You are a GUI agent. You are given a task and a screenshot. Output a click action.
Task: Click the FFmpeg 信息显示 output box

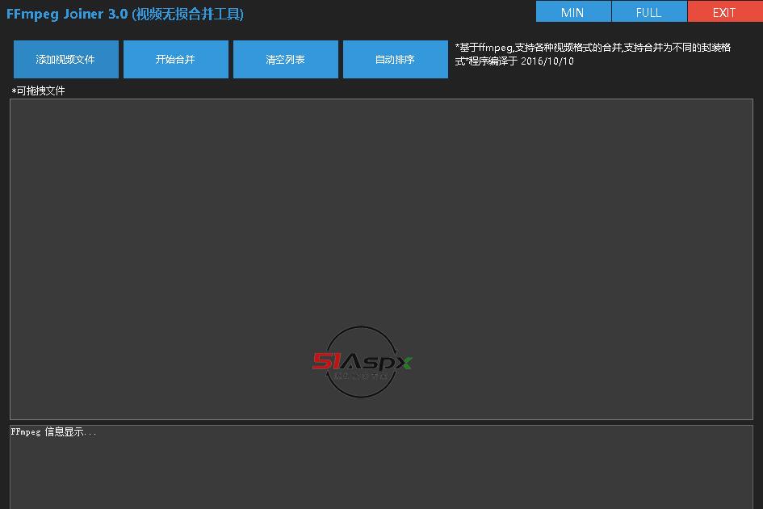coord(381,467)
